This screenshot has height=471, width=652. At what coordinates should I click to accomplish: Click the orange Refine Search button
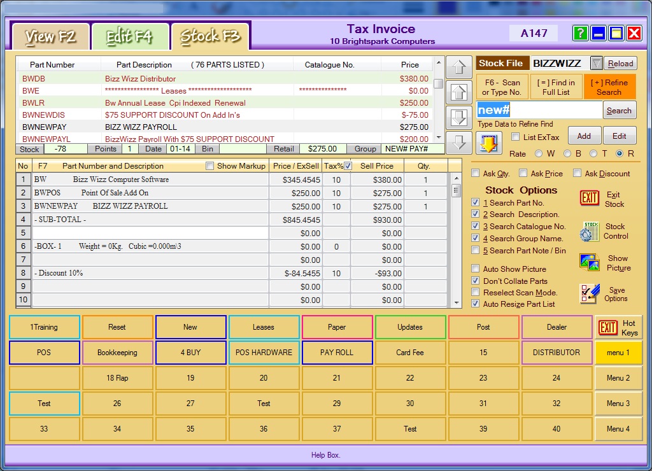pyautogui.click(x=609, y=87)
